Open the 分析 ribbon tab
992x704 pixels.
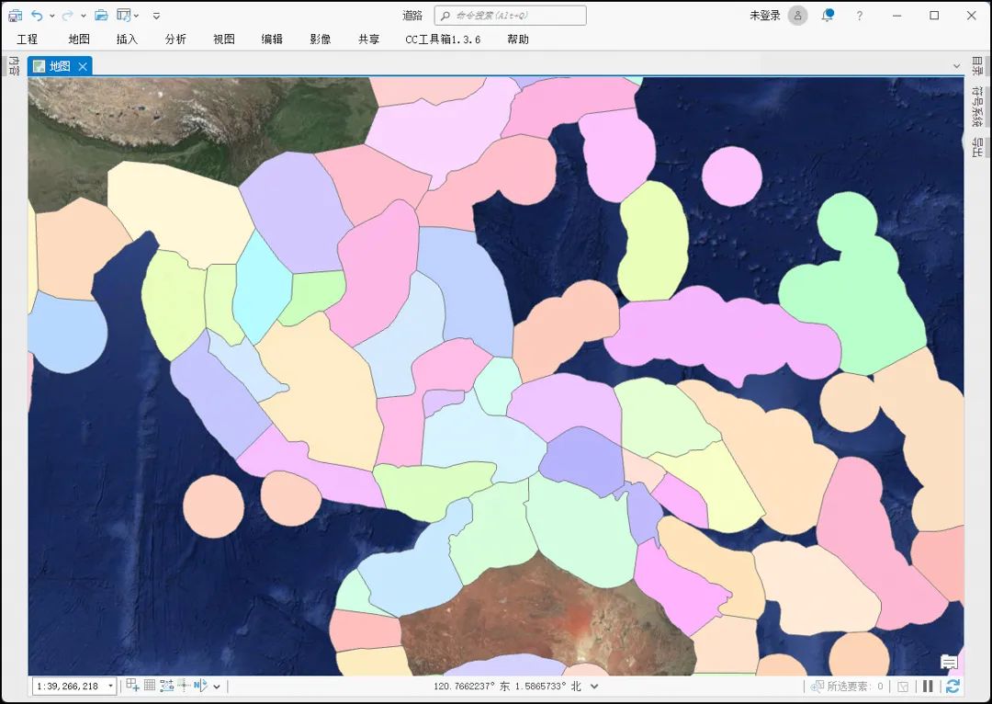(x=175, y=40)
